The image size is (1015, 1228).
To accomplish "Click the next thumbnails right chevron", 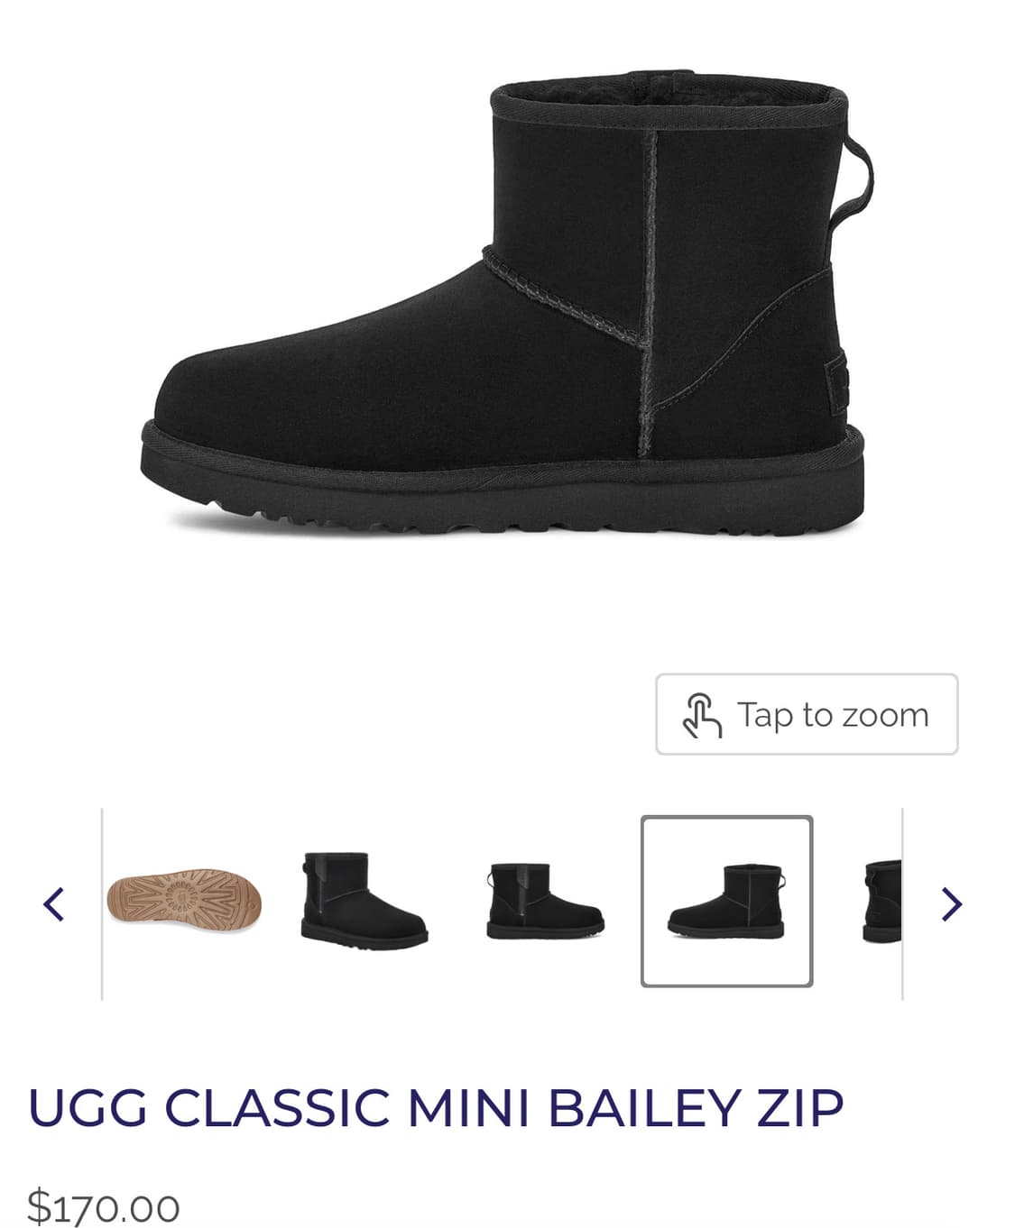I will [952, 903].
